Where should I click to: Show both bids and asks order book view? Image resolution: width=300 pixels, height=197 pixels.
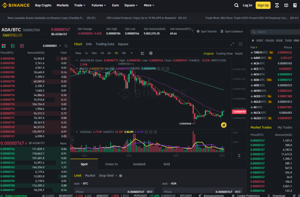coord(4,46)
